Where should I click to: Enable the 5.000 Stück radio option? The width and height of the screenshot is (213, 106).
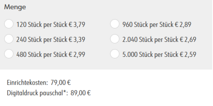115,54
